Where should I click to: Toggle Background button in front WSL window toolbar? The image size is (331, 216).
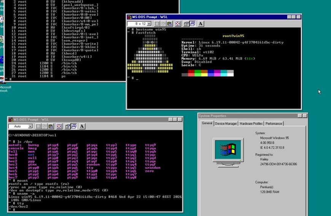(193, 24)
